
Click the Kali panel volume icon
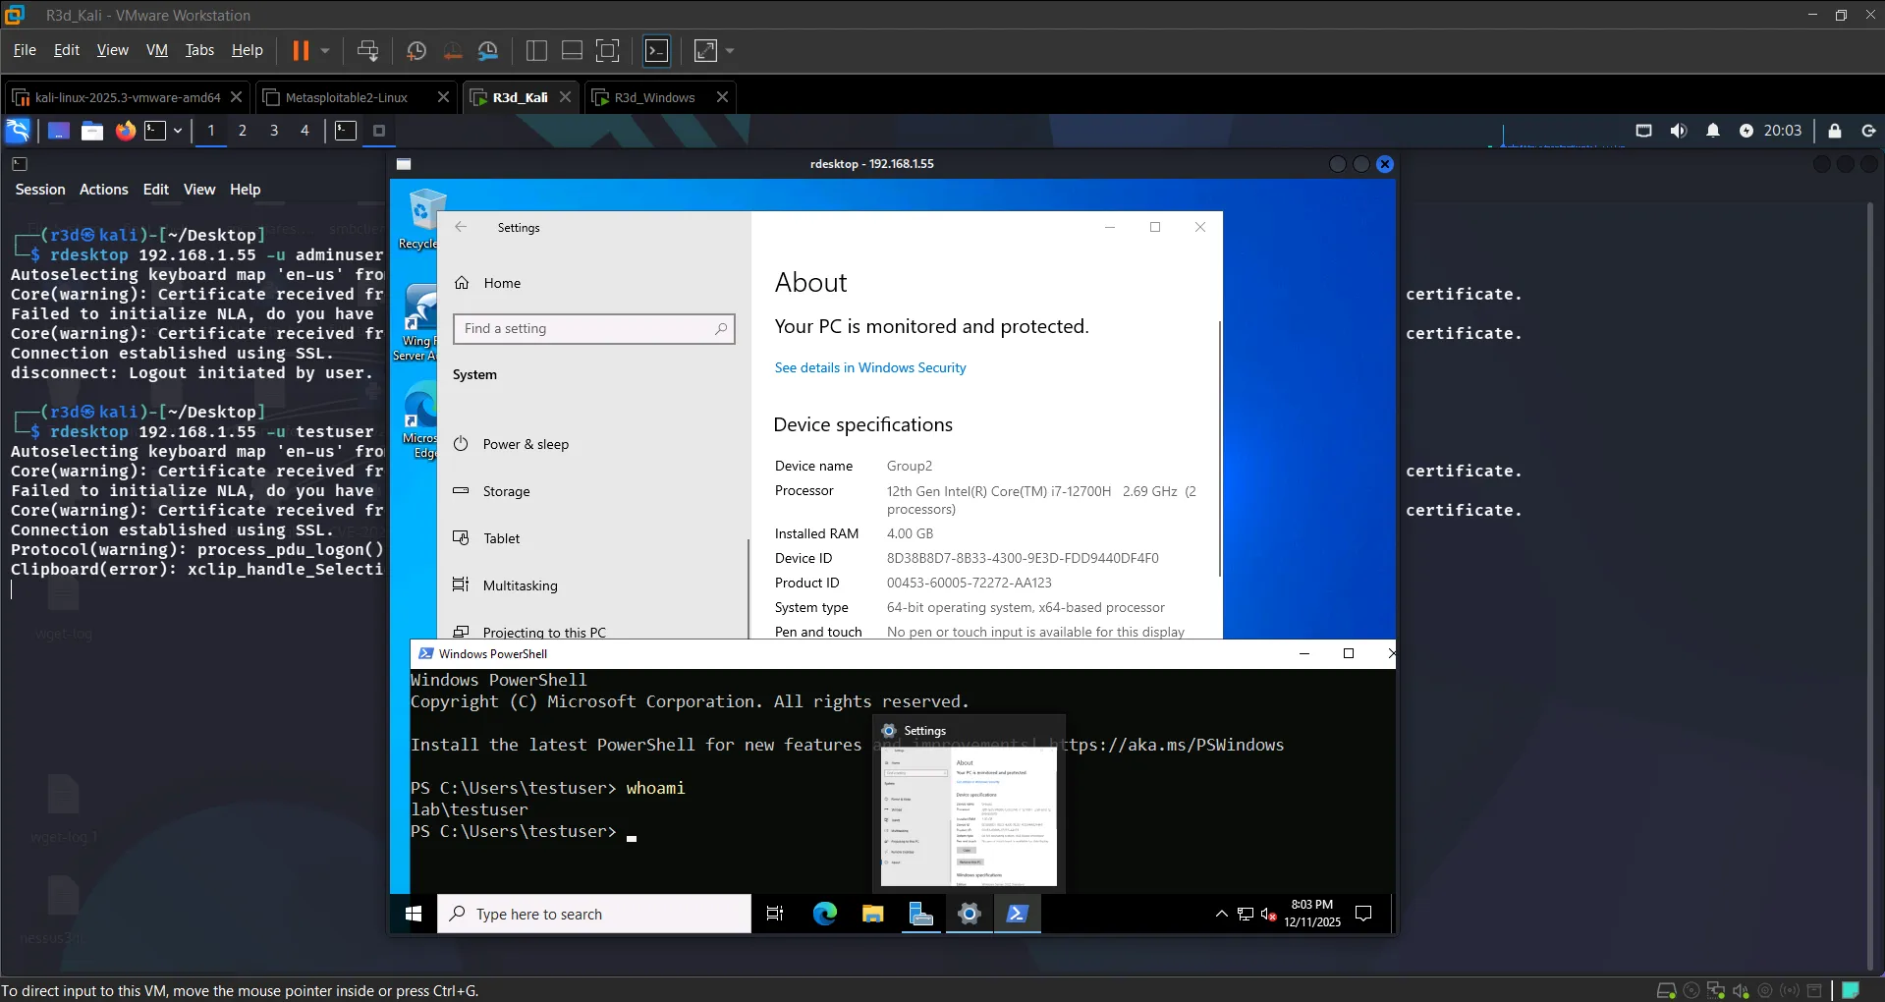(x=1679, y=131)
